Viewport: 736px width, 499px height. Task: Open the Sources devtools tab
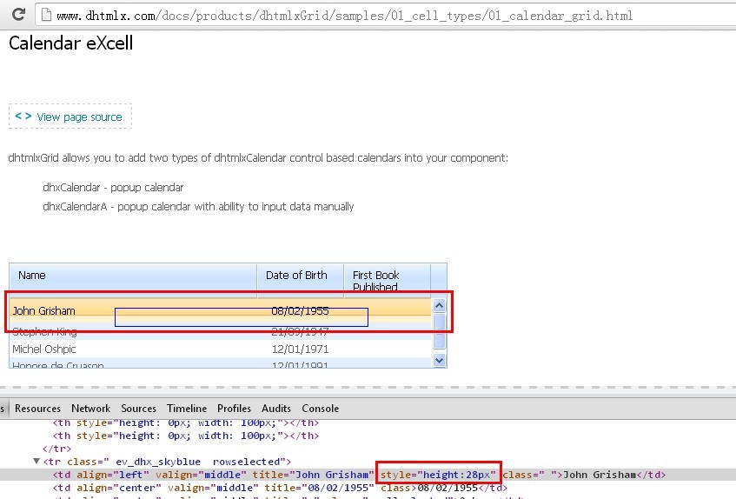point(138,409)
